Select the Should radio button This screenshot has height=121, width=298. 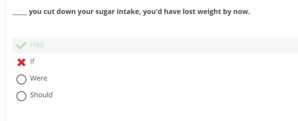[x=21, y=96]
